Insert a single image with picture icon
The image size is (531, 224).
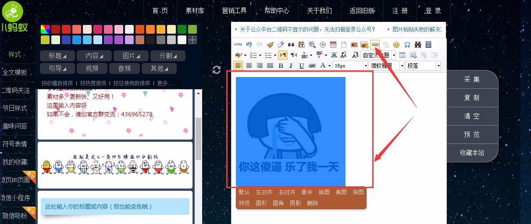(354, 45)
